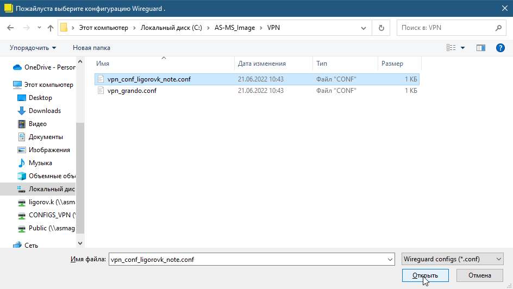Screen dimensions: 513x289
Task: Create a new folder with Новая папка
Action: pyautogui.click(x=91, y=48)
